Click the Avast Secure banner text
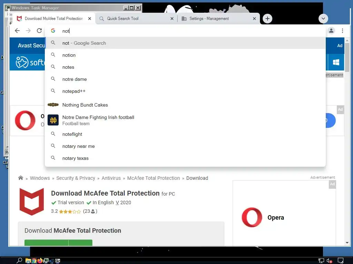Image resolution: width=353 pixels, height=264 pixels. tap(31, 46)
